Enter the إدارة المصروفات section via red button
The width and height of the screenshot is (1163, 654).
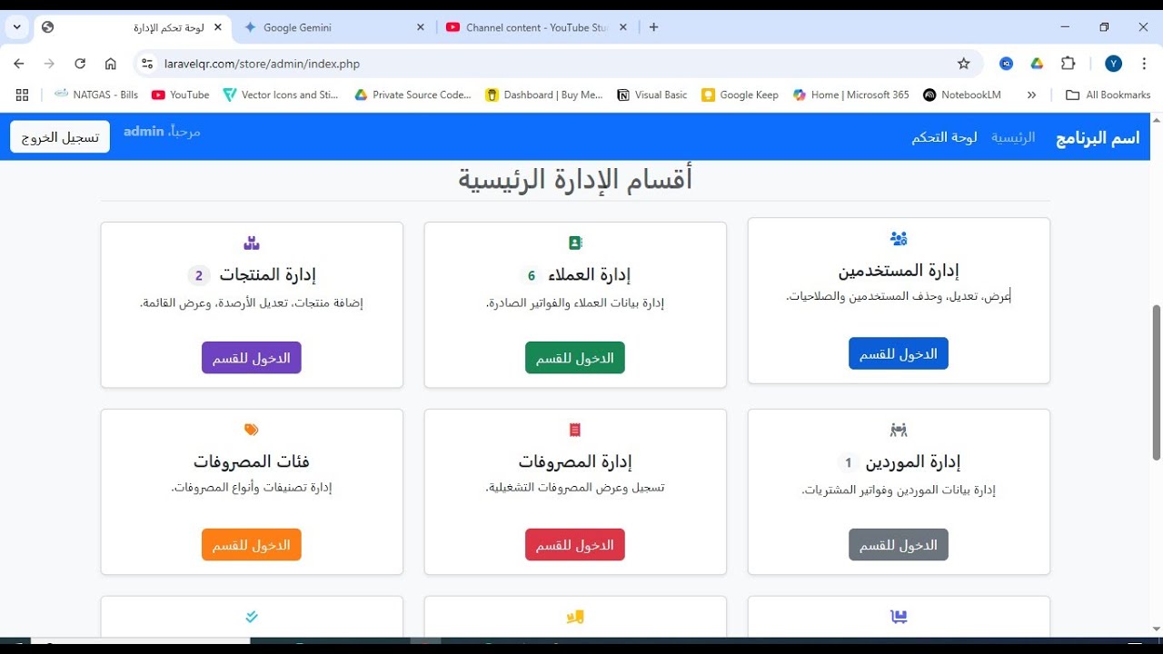pyautogui.click(x=575, y=545)
